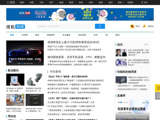Click the Sohu home logo in top bar

[x=11, y=2]
